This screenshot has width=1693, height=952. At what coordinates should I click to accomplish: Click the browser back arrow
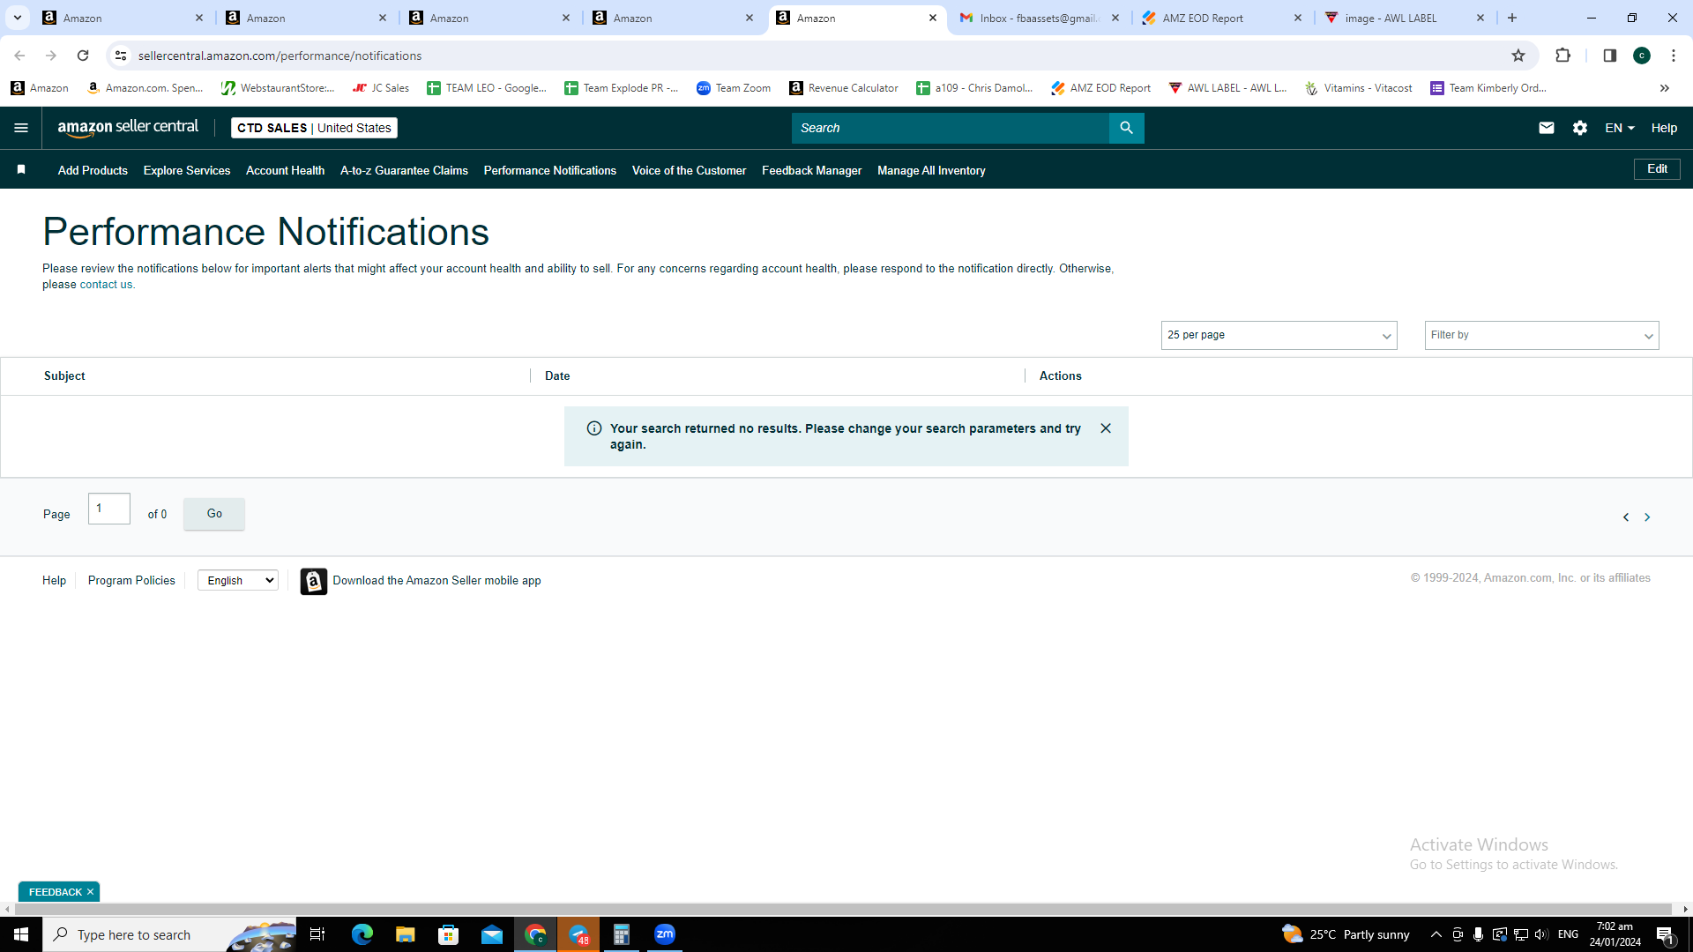[19, 56]
